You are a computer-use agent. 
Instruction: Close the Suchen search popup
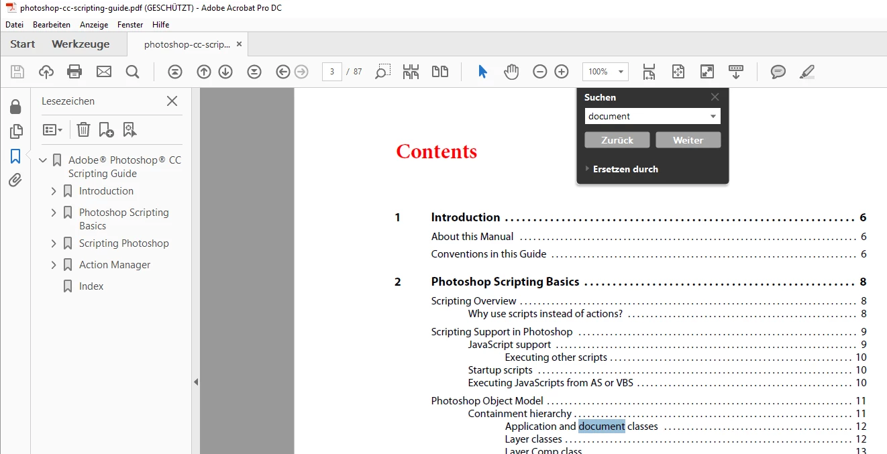pos(715,97)
